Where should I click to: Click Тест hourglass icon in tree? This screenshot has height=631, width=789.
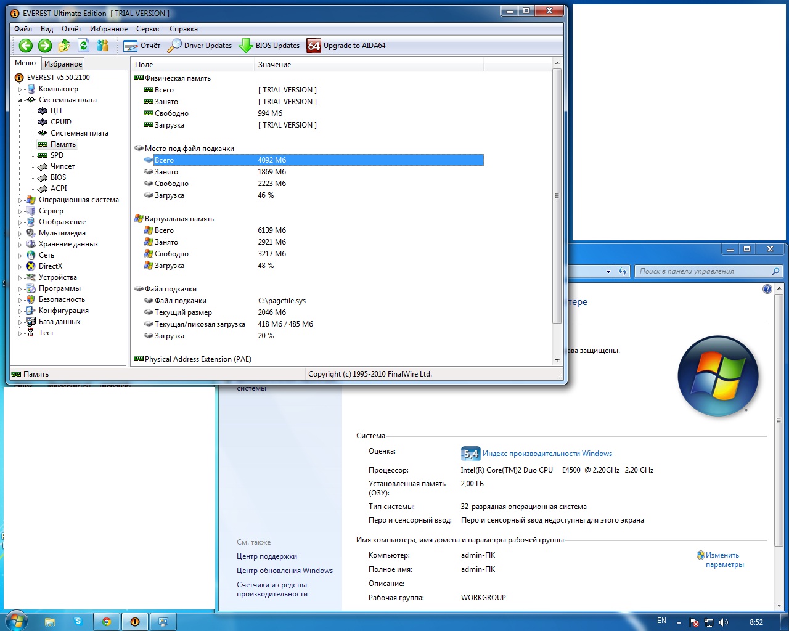point(31,333)
